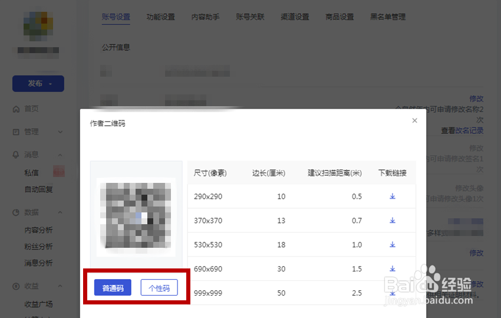This screenshot has width=501, height=318.
Task: Open 内容分析 in sidebar
Action: pyautogui.click(x=39, y=230)
